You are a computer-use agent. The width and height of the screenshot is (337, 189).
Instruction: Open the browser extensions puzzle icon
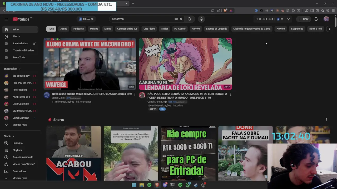(x=293, y=10)
